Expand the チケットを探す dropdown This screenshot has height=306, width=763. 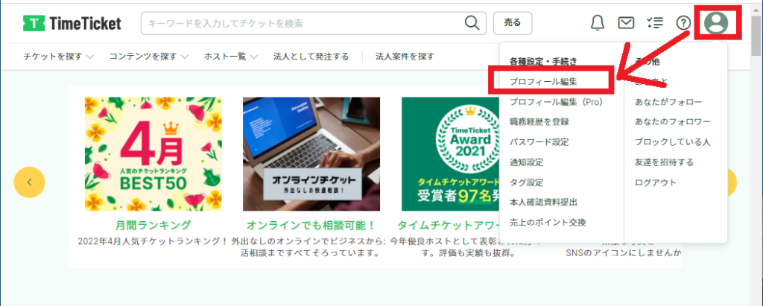coord(58,57)
